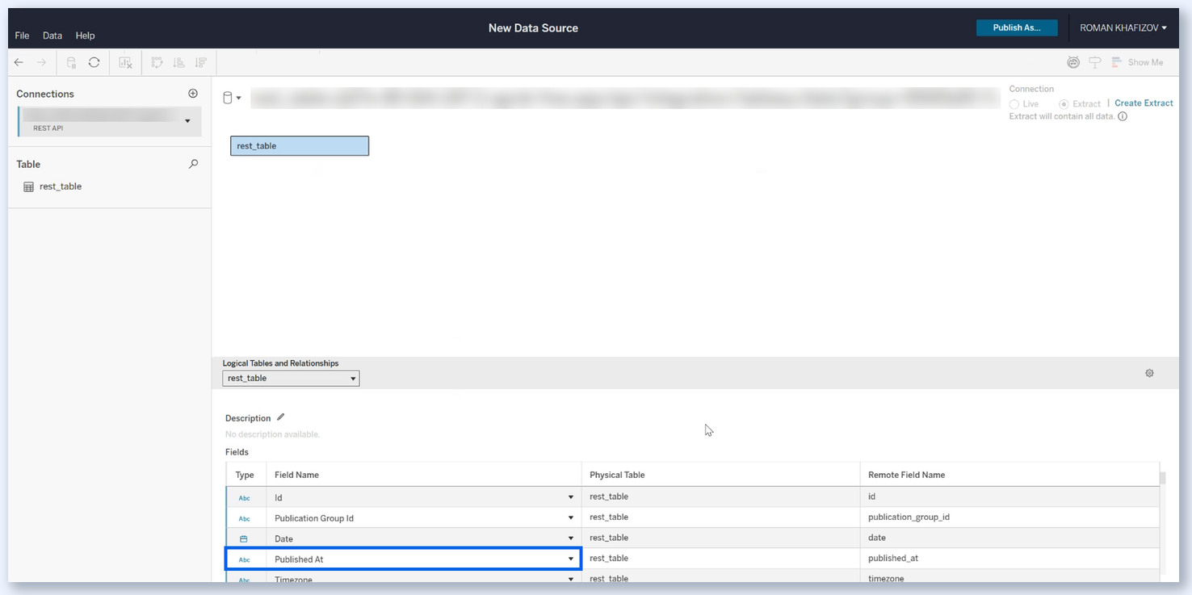Image resolution: width=1192 pixels, height=595 pixels.
Task: Open the settings gear icon
Action: point(1149,373)
